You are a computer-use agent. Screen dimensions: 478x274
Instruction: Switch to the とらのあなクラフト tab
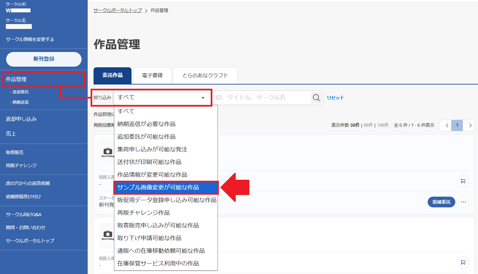(205, 76)
